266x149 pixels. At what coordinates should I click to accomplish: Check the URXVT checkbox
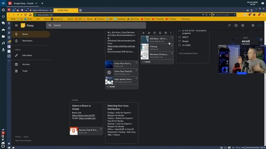tap(180, 37)
